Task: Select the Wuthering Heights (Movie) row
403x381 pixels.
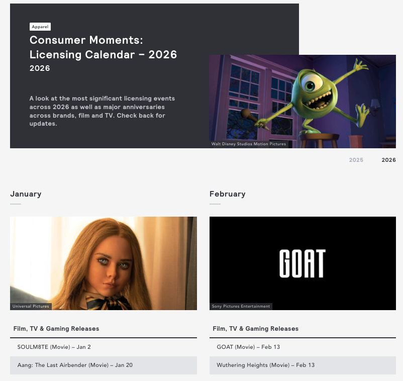Action: pyautogui.click(x=303, y=365)
